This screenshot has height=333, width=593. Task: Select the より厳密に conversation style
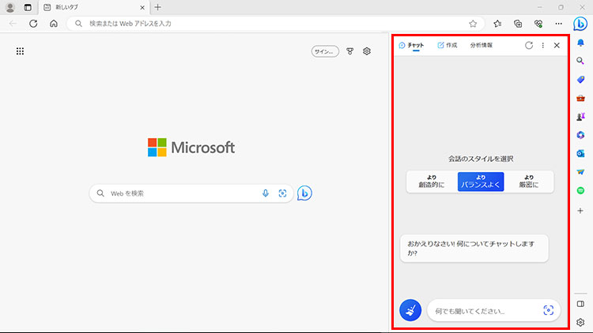coord(529,181)
